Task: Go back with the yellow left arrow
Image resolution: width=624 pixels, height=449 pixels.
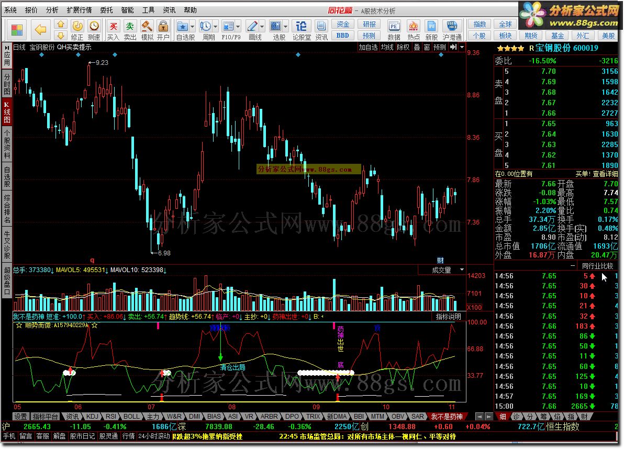Action: [x=41, y=29]
